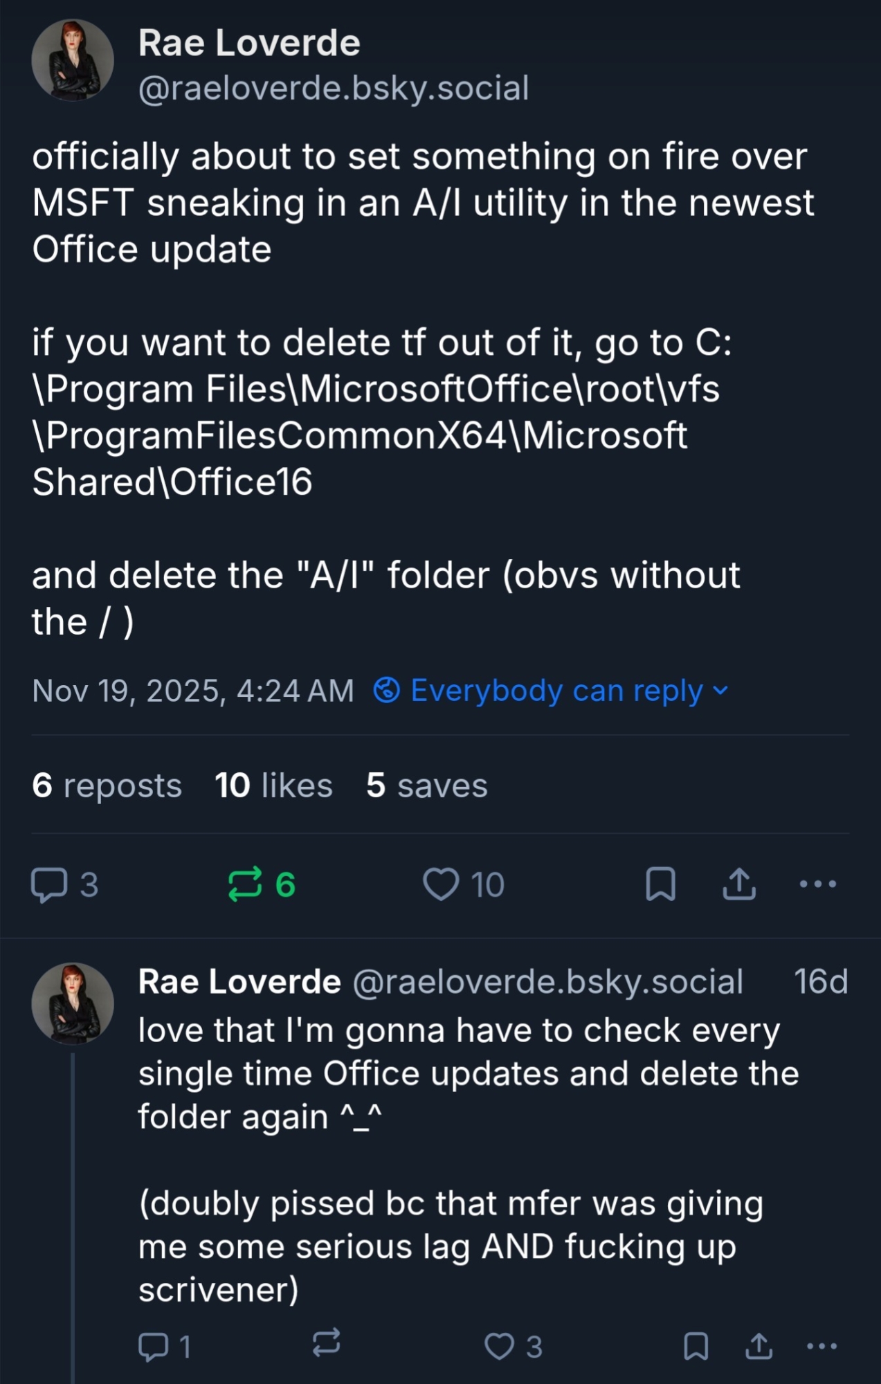Open Rae Loverde's avatar on top post

[x=73, y=61]
